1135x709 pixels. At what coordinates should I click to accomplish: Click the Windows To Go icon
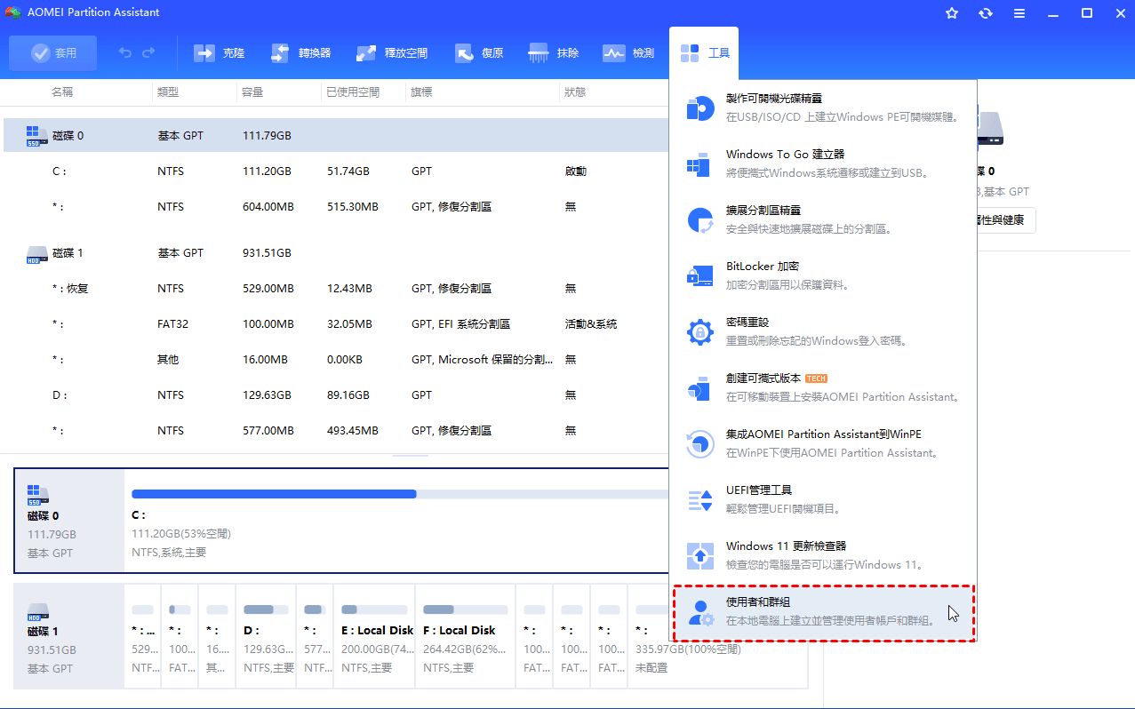(699, 164)
